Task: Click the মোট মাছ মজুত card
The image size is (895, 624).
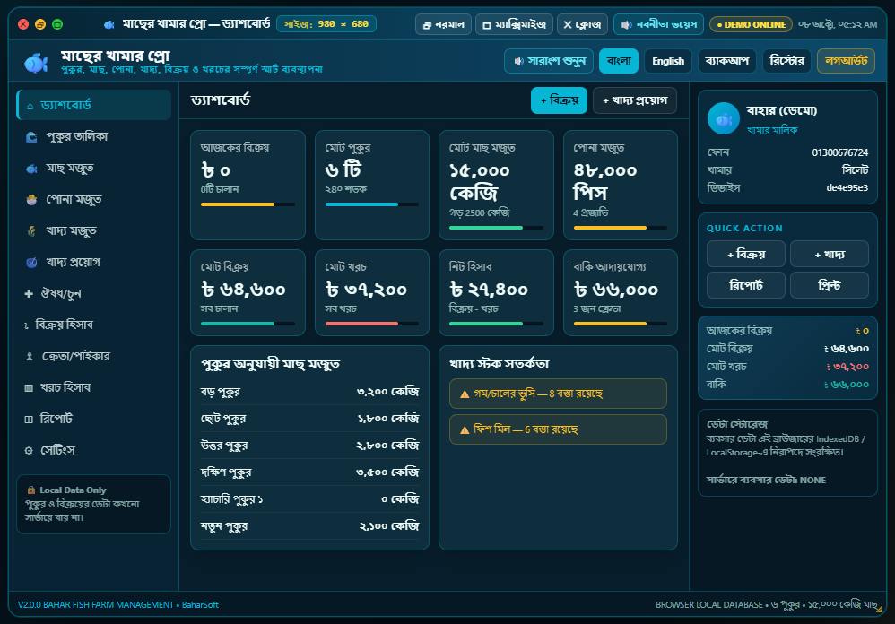Action: tap(496, 186)
